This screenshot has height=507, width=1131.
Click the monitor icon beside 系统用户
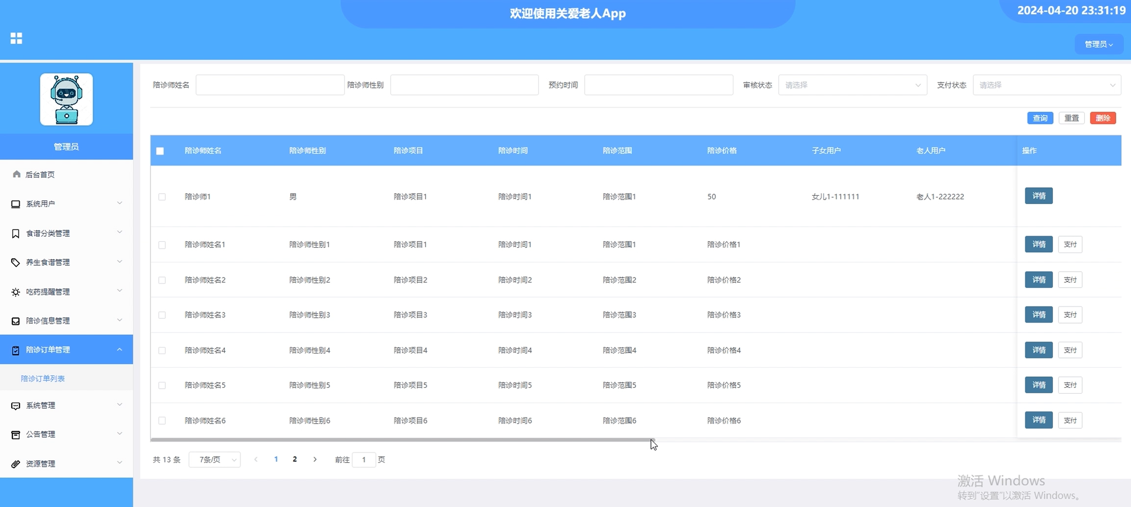click(16, 204)
